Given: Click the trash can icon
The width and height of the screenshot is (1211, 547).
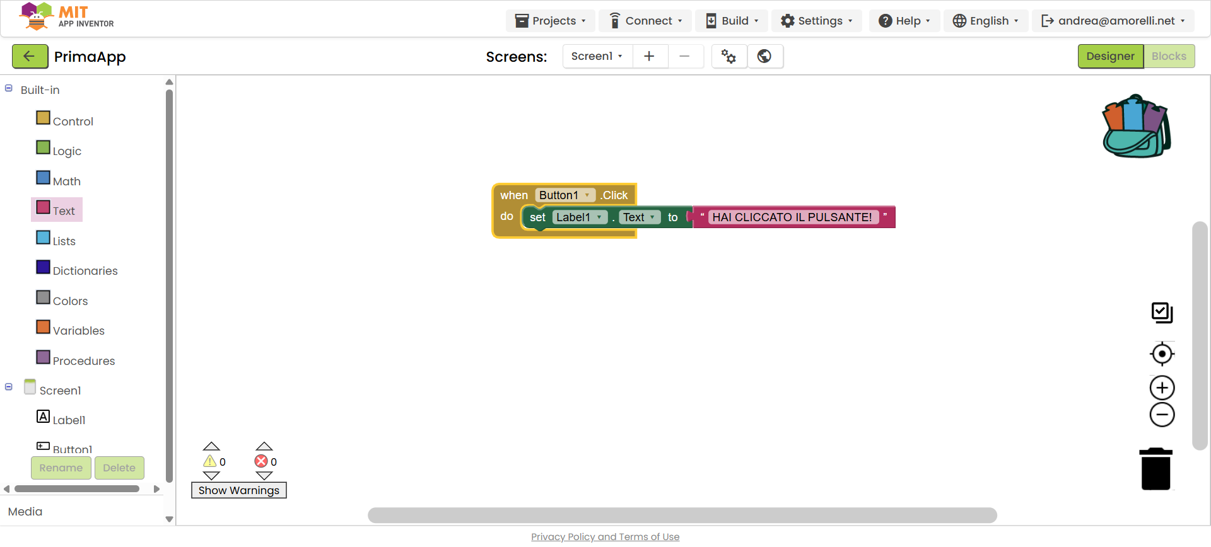Looking at the screenshot, I should click(x=1155, y=469).
